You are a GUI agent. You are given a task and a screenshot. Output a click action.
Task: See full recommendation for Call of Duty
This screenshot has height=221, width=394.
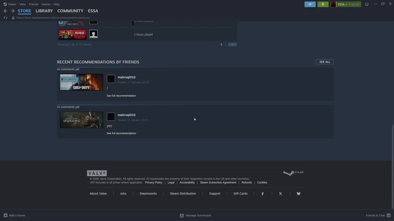pyautogui.click(x=121, y=96)
